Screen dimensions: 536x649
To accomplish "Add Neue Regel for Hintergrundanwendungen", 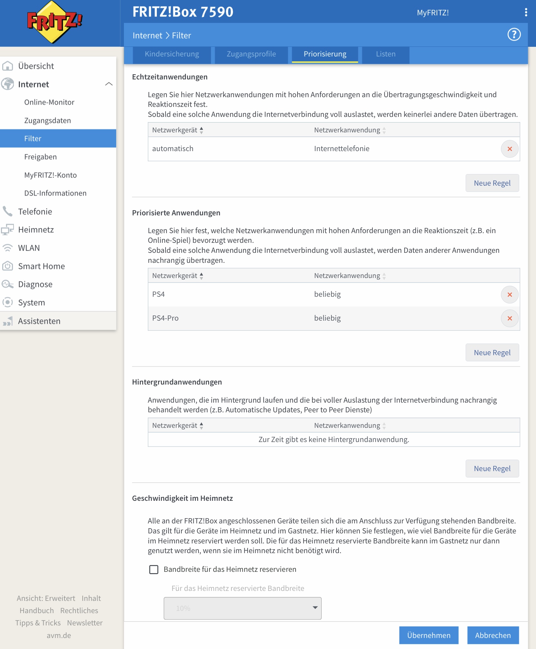I will (492, 469).
